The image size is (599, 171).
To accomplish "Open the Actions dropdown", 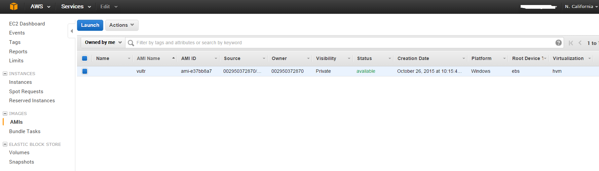I will tap(122, 25).
